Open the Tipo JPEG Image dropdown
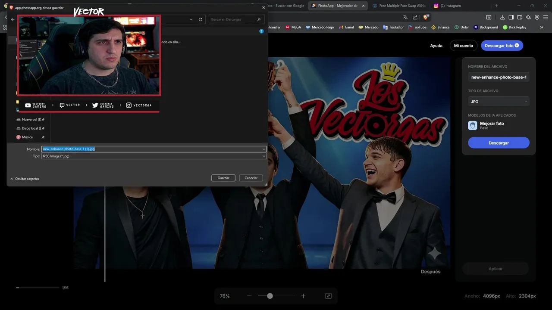The height and width of the screenshot is (310, 552). [x=263, y=156]
